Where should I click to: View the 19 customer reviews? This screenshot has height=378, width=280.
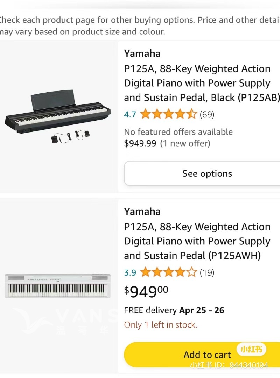pyautogui.click(x=207, y=272)
